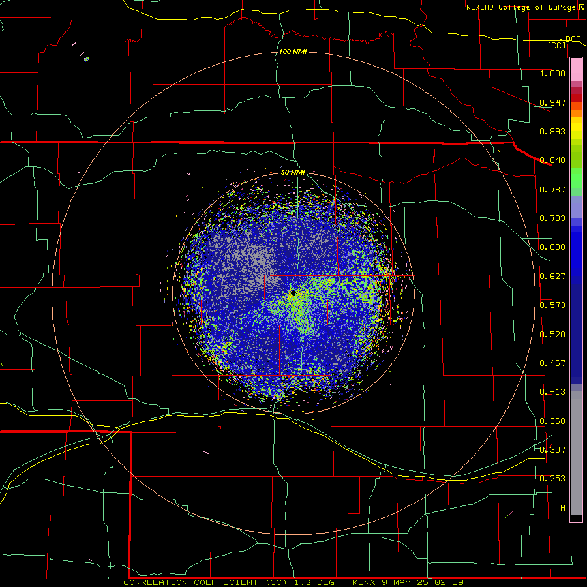The width and height of the screenshot is (587, 587).
Task: Click the 0.787 color scale label
Action: (552, 189)
